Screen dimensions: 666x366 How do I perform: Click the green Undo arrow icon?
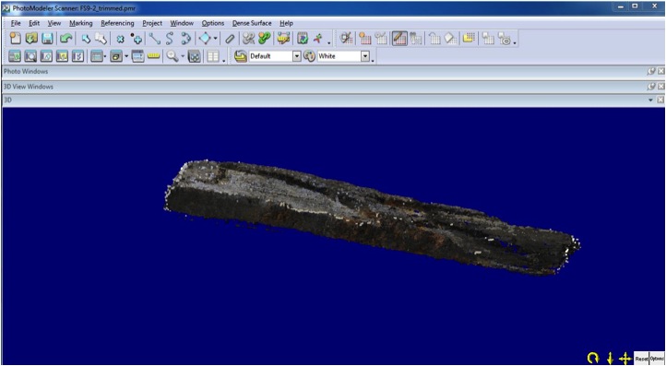coord(65,39)
